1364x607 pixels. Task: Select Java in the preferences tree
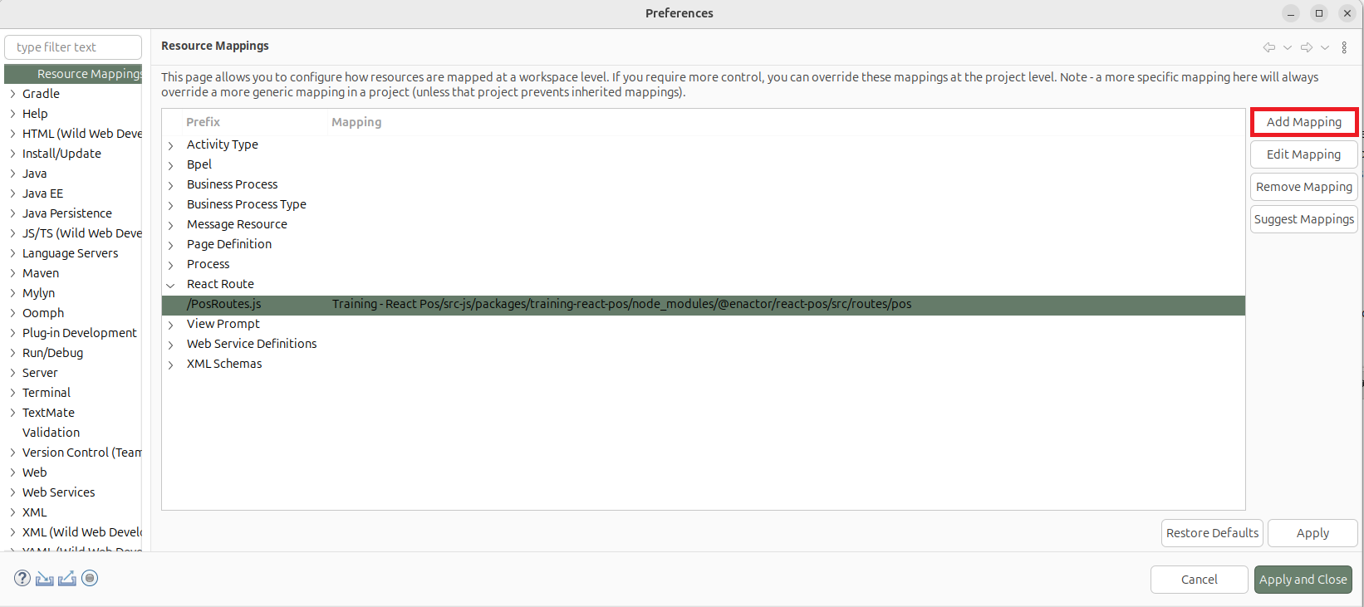click(x=34, y=174)
